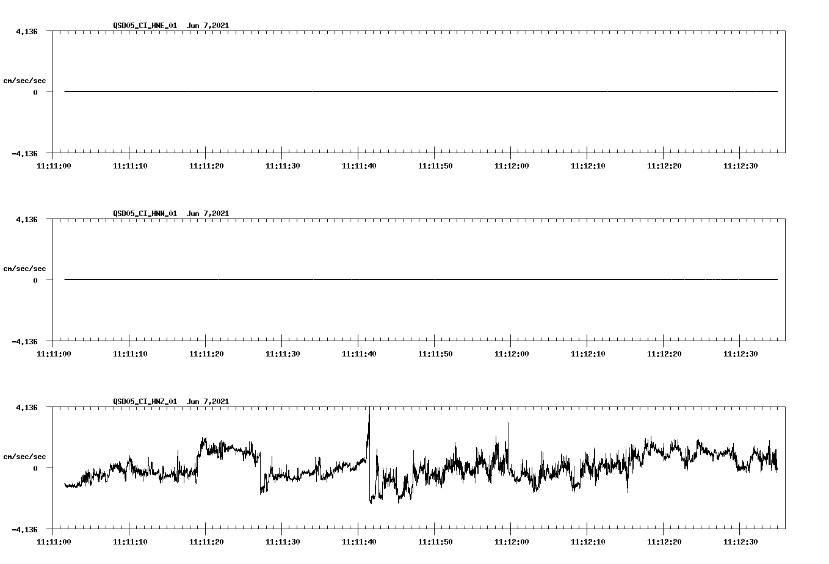Click the cm/sec/sec unit label of HNZ chart

click(x=24, y=457)
